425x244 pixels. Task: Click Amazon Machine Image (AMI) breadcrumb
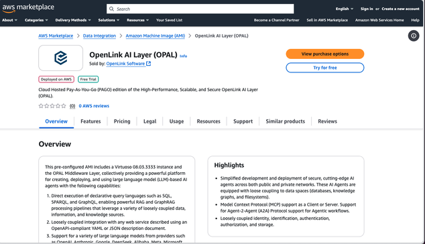(x=156, y=36)
